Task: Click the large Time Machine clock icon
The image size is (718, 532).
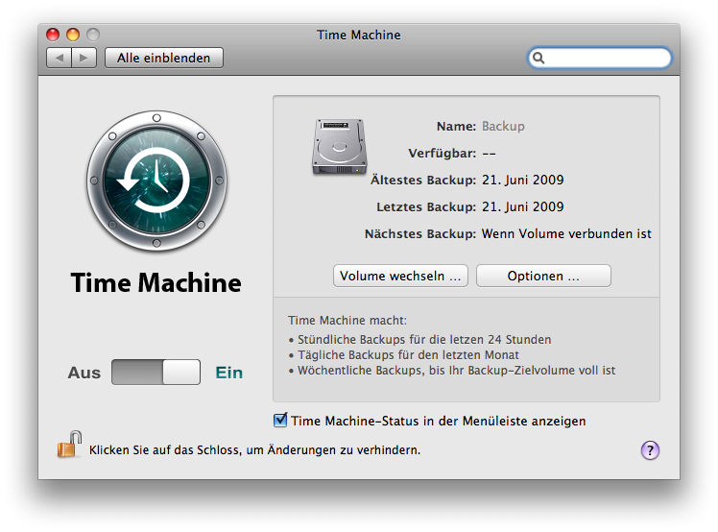Action: click(156, 181)
